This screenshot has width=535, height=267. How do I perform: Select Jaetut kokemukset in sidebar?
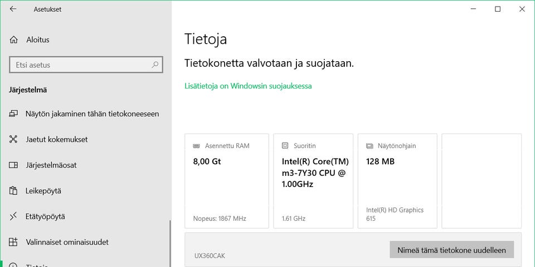56,140
